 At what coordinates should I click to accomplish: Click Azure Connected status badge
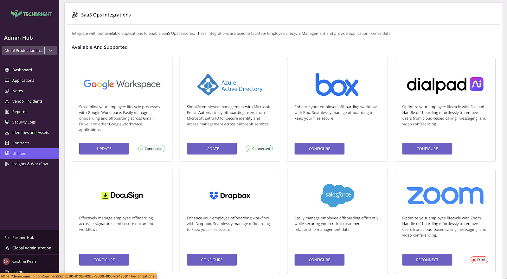coord(259,149)
